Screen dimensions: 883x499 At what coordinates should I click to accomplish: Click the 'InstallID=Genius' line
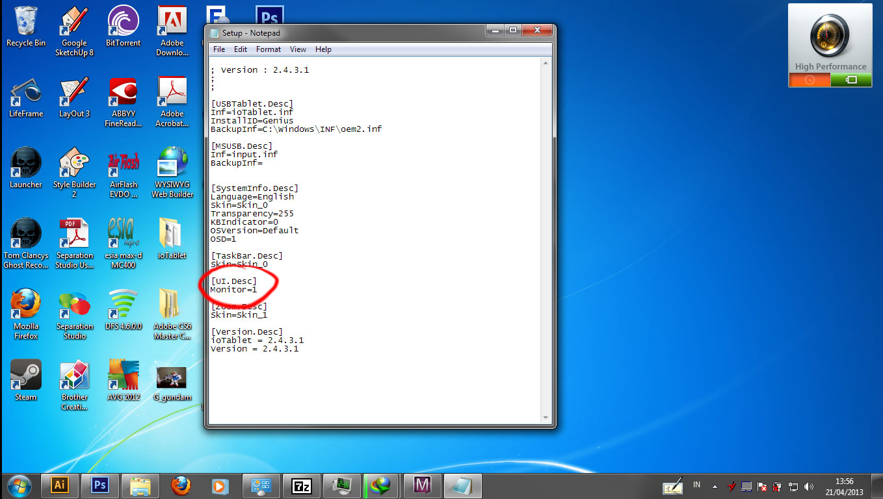point(252,120)
